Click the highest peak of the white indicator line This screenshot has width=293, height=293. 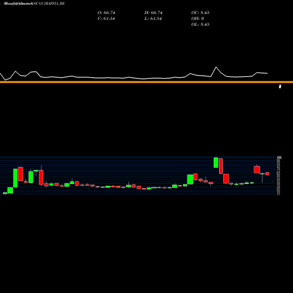click(x=216, y=67)
